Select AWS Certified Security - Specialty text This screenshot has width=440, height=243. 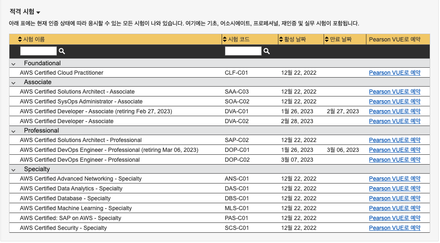pos(63,228)
